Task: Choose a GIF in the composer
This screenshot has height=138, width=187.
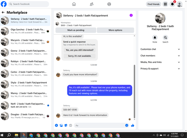Action: (71, 125)
